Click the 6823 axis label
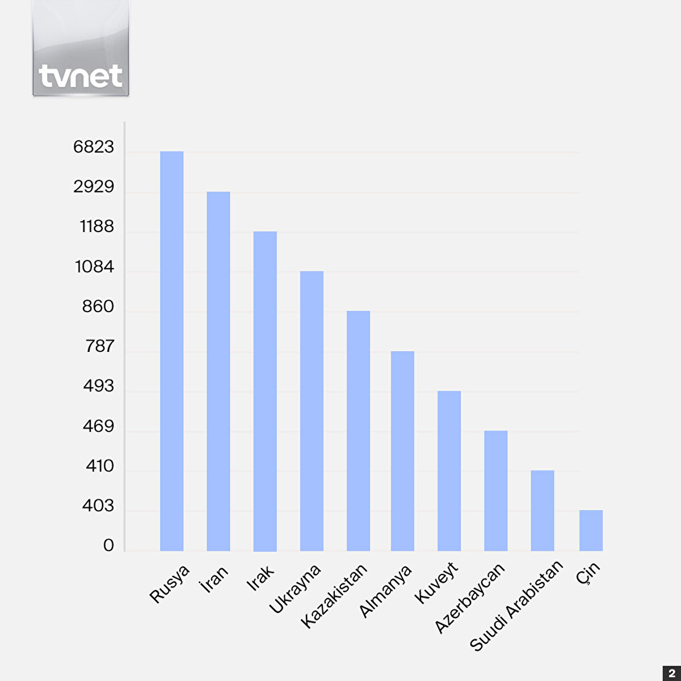 click(94, 148)
